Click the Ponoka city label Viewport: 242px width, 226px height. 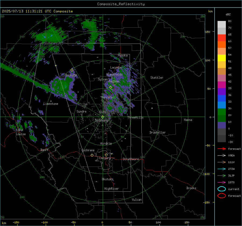pos(123,55)
